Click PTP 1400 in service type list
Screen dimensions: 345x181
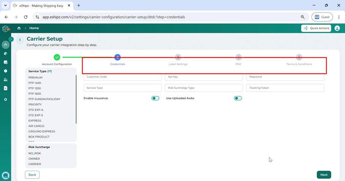coord(35,83)
